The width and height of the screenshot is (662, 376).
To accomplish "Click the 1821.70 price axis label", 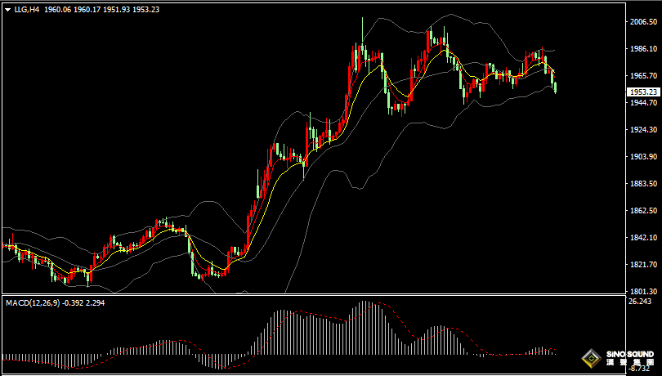I will tap(644, 265).
